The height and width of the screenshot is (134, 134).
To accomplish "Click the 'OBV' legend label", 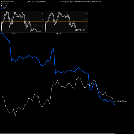I will pos(4,8).
